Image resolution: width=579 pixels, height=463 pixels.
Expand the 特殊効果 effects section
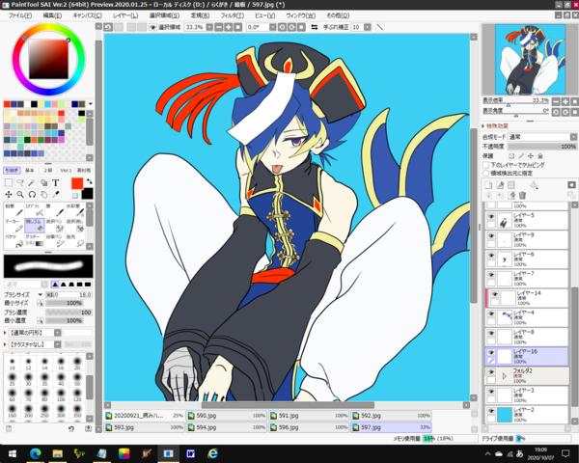point(483,126)
